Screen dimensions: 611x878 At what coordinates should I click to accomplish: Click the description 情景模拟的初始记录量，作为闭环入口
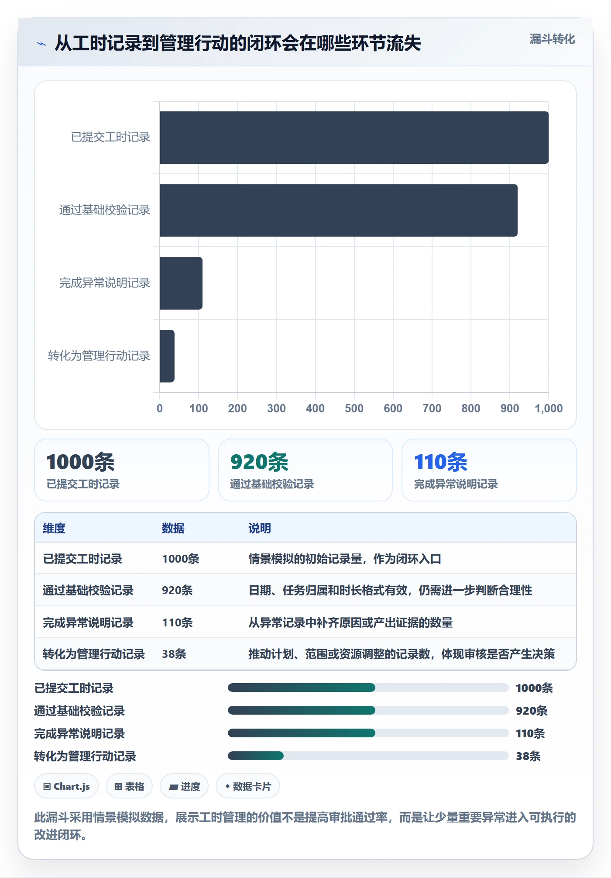[345, 559]
